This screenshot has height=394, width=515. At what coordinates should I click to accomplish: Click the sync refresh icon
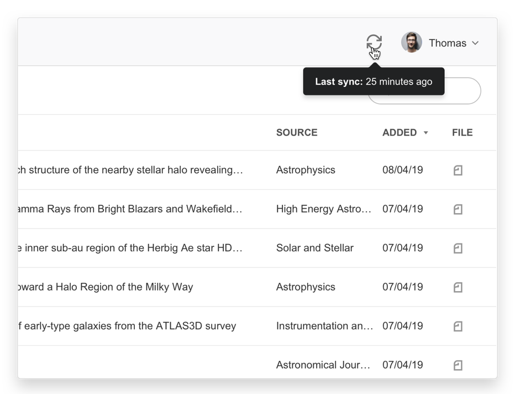coord(374,43)
